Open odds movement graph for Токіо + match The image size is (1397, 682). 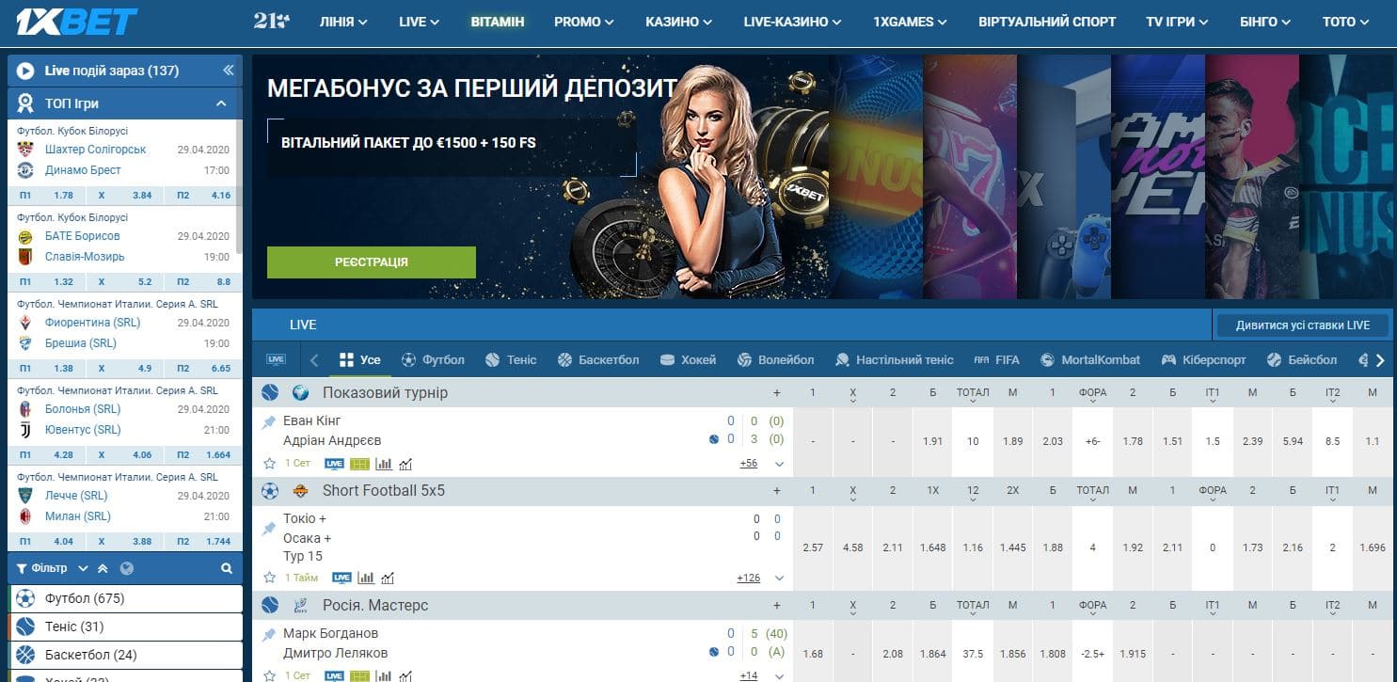(x=388, y=578)
